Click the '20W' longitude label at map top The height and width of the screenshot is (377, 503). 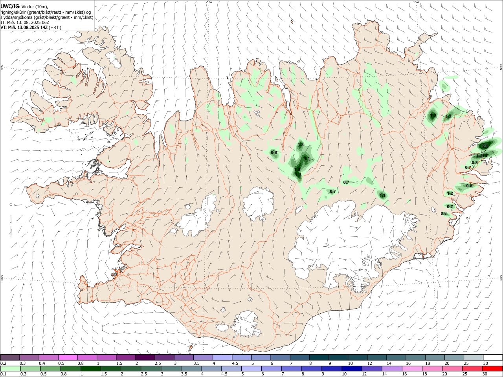click(x=209, y=2)
